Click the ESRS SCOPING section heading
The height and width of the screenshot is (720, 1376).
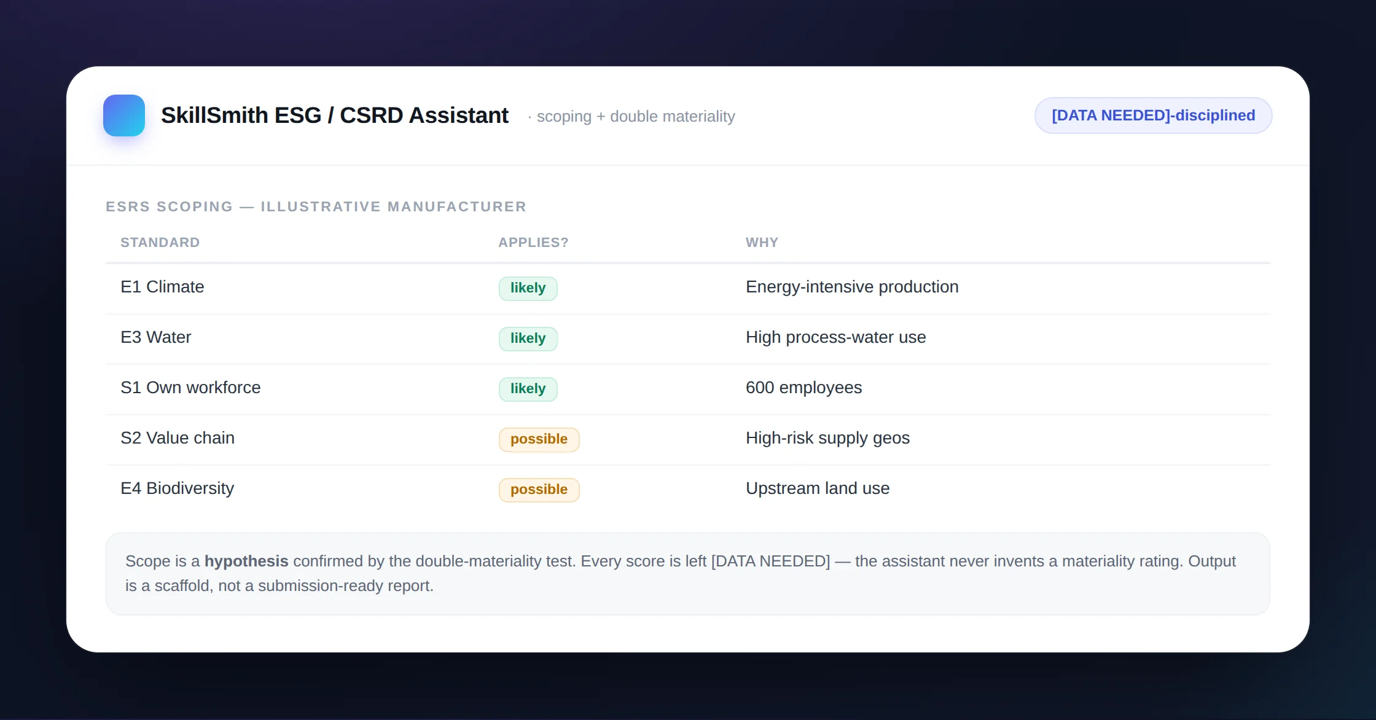pos(316,206)
